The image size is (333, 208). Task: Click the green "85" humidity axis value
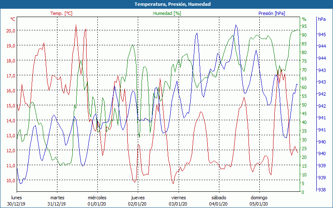point(304,44)
